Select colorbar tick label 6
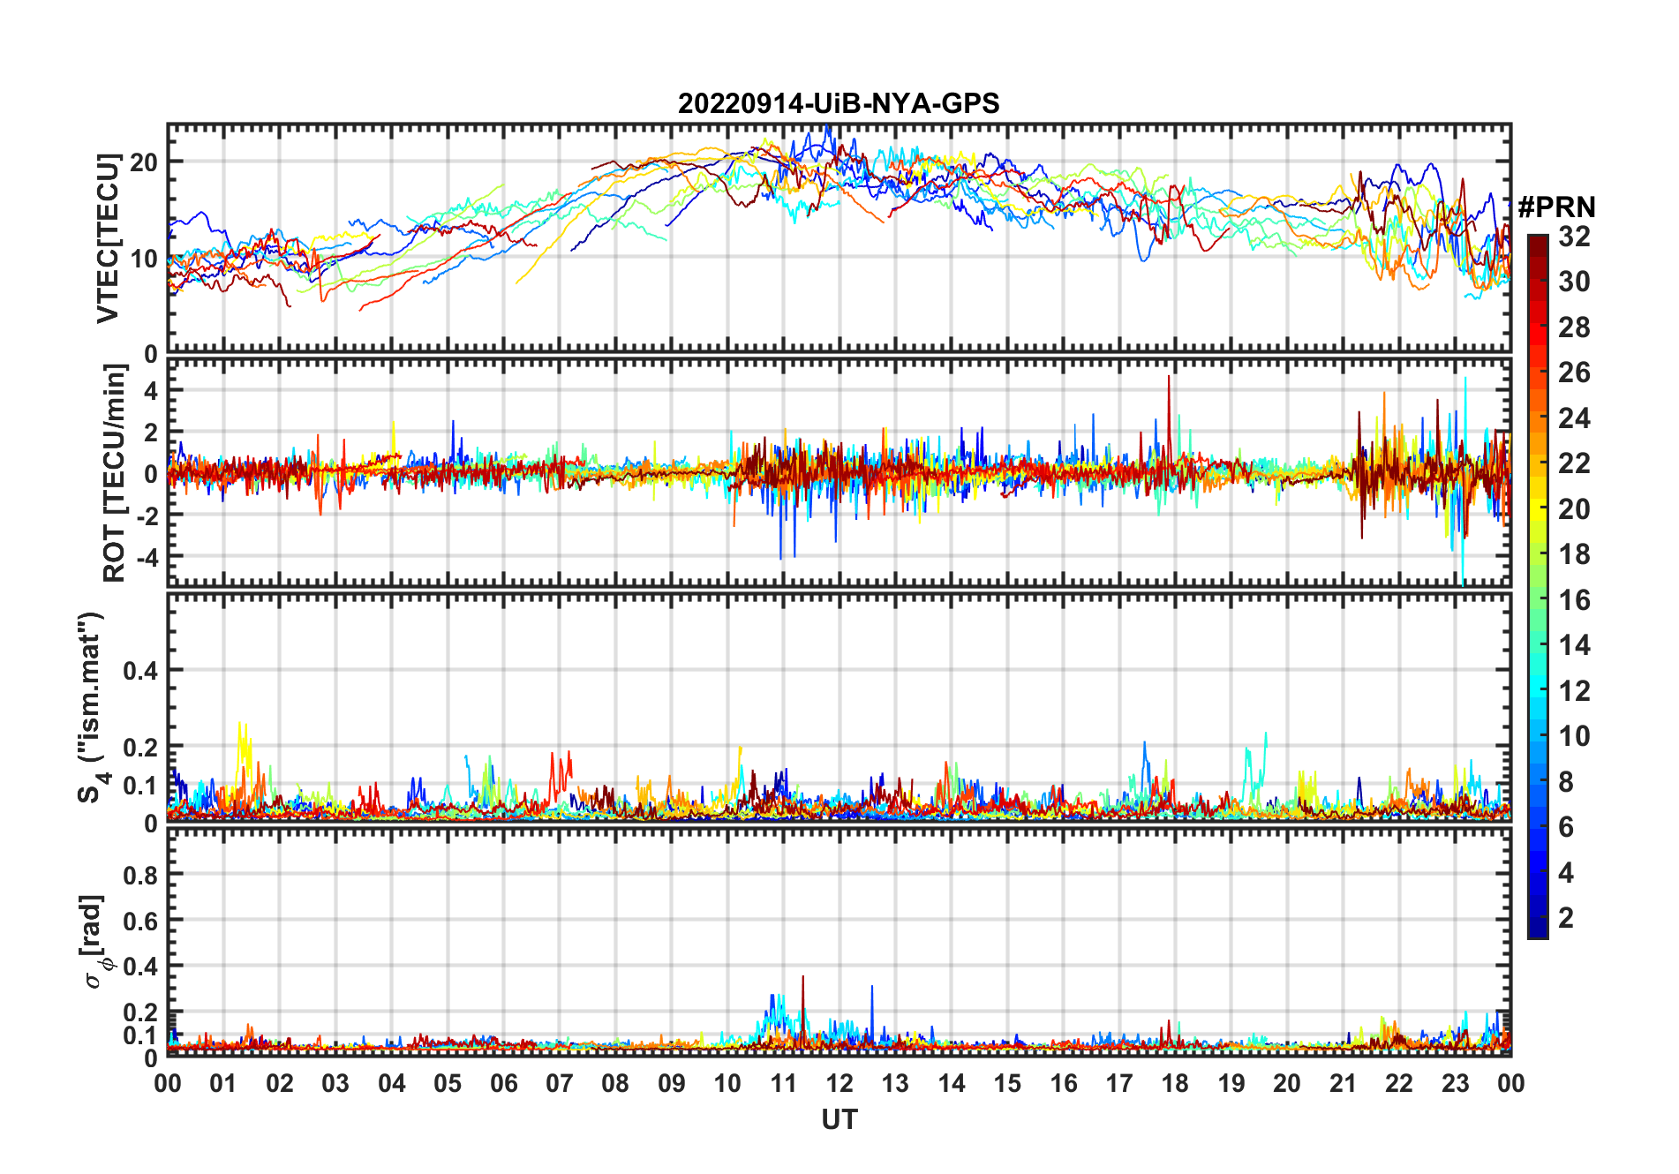The height and width of the screenshot is (1174, 1679). tap(1567, 827)
